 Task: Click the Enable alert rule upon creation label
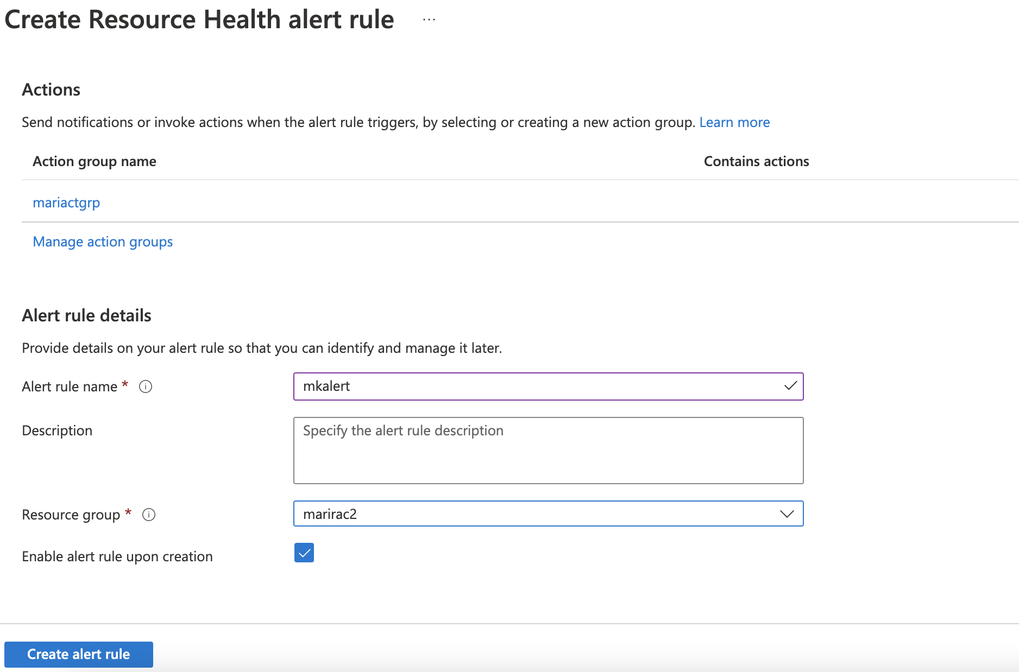[117, 556]
